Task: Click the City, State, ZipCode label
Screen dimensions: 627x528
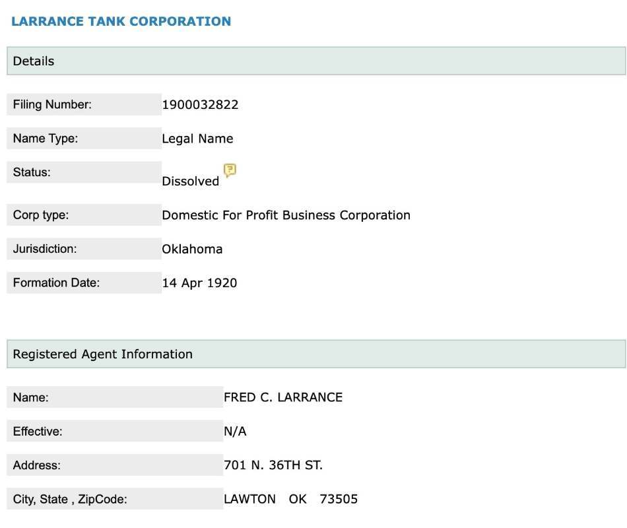Action: pos(70,500)
